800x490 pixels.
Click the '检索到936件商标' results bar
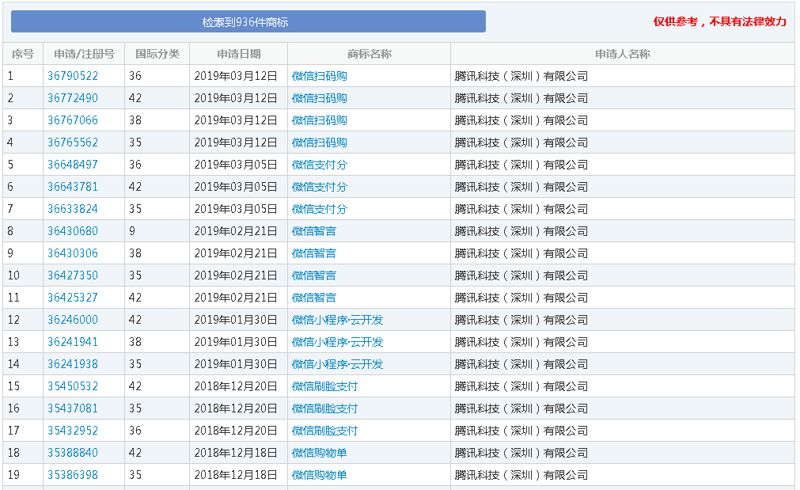coord(248,22)
